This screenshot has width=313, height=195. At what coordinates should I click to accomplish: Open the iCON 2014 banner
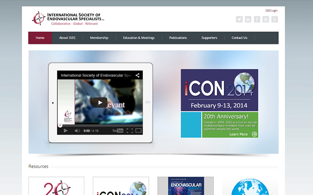point(219,90)
